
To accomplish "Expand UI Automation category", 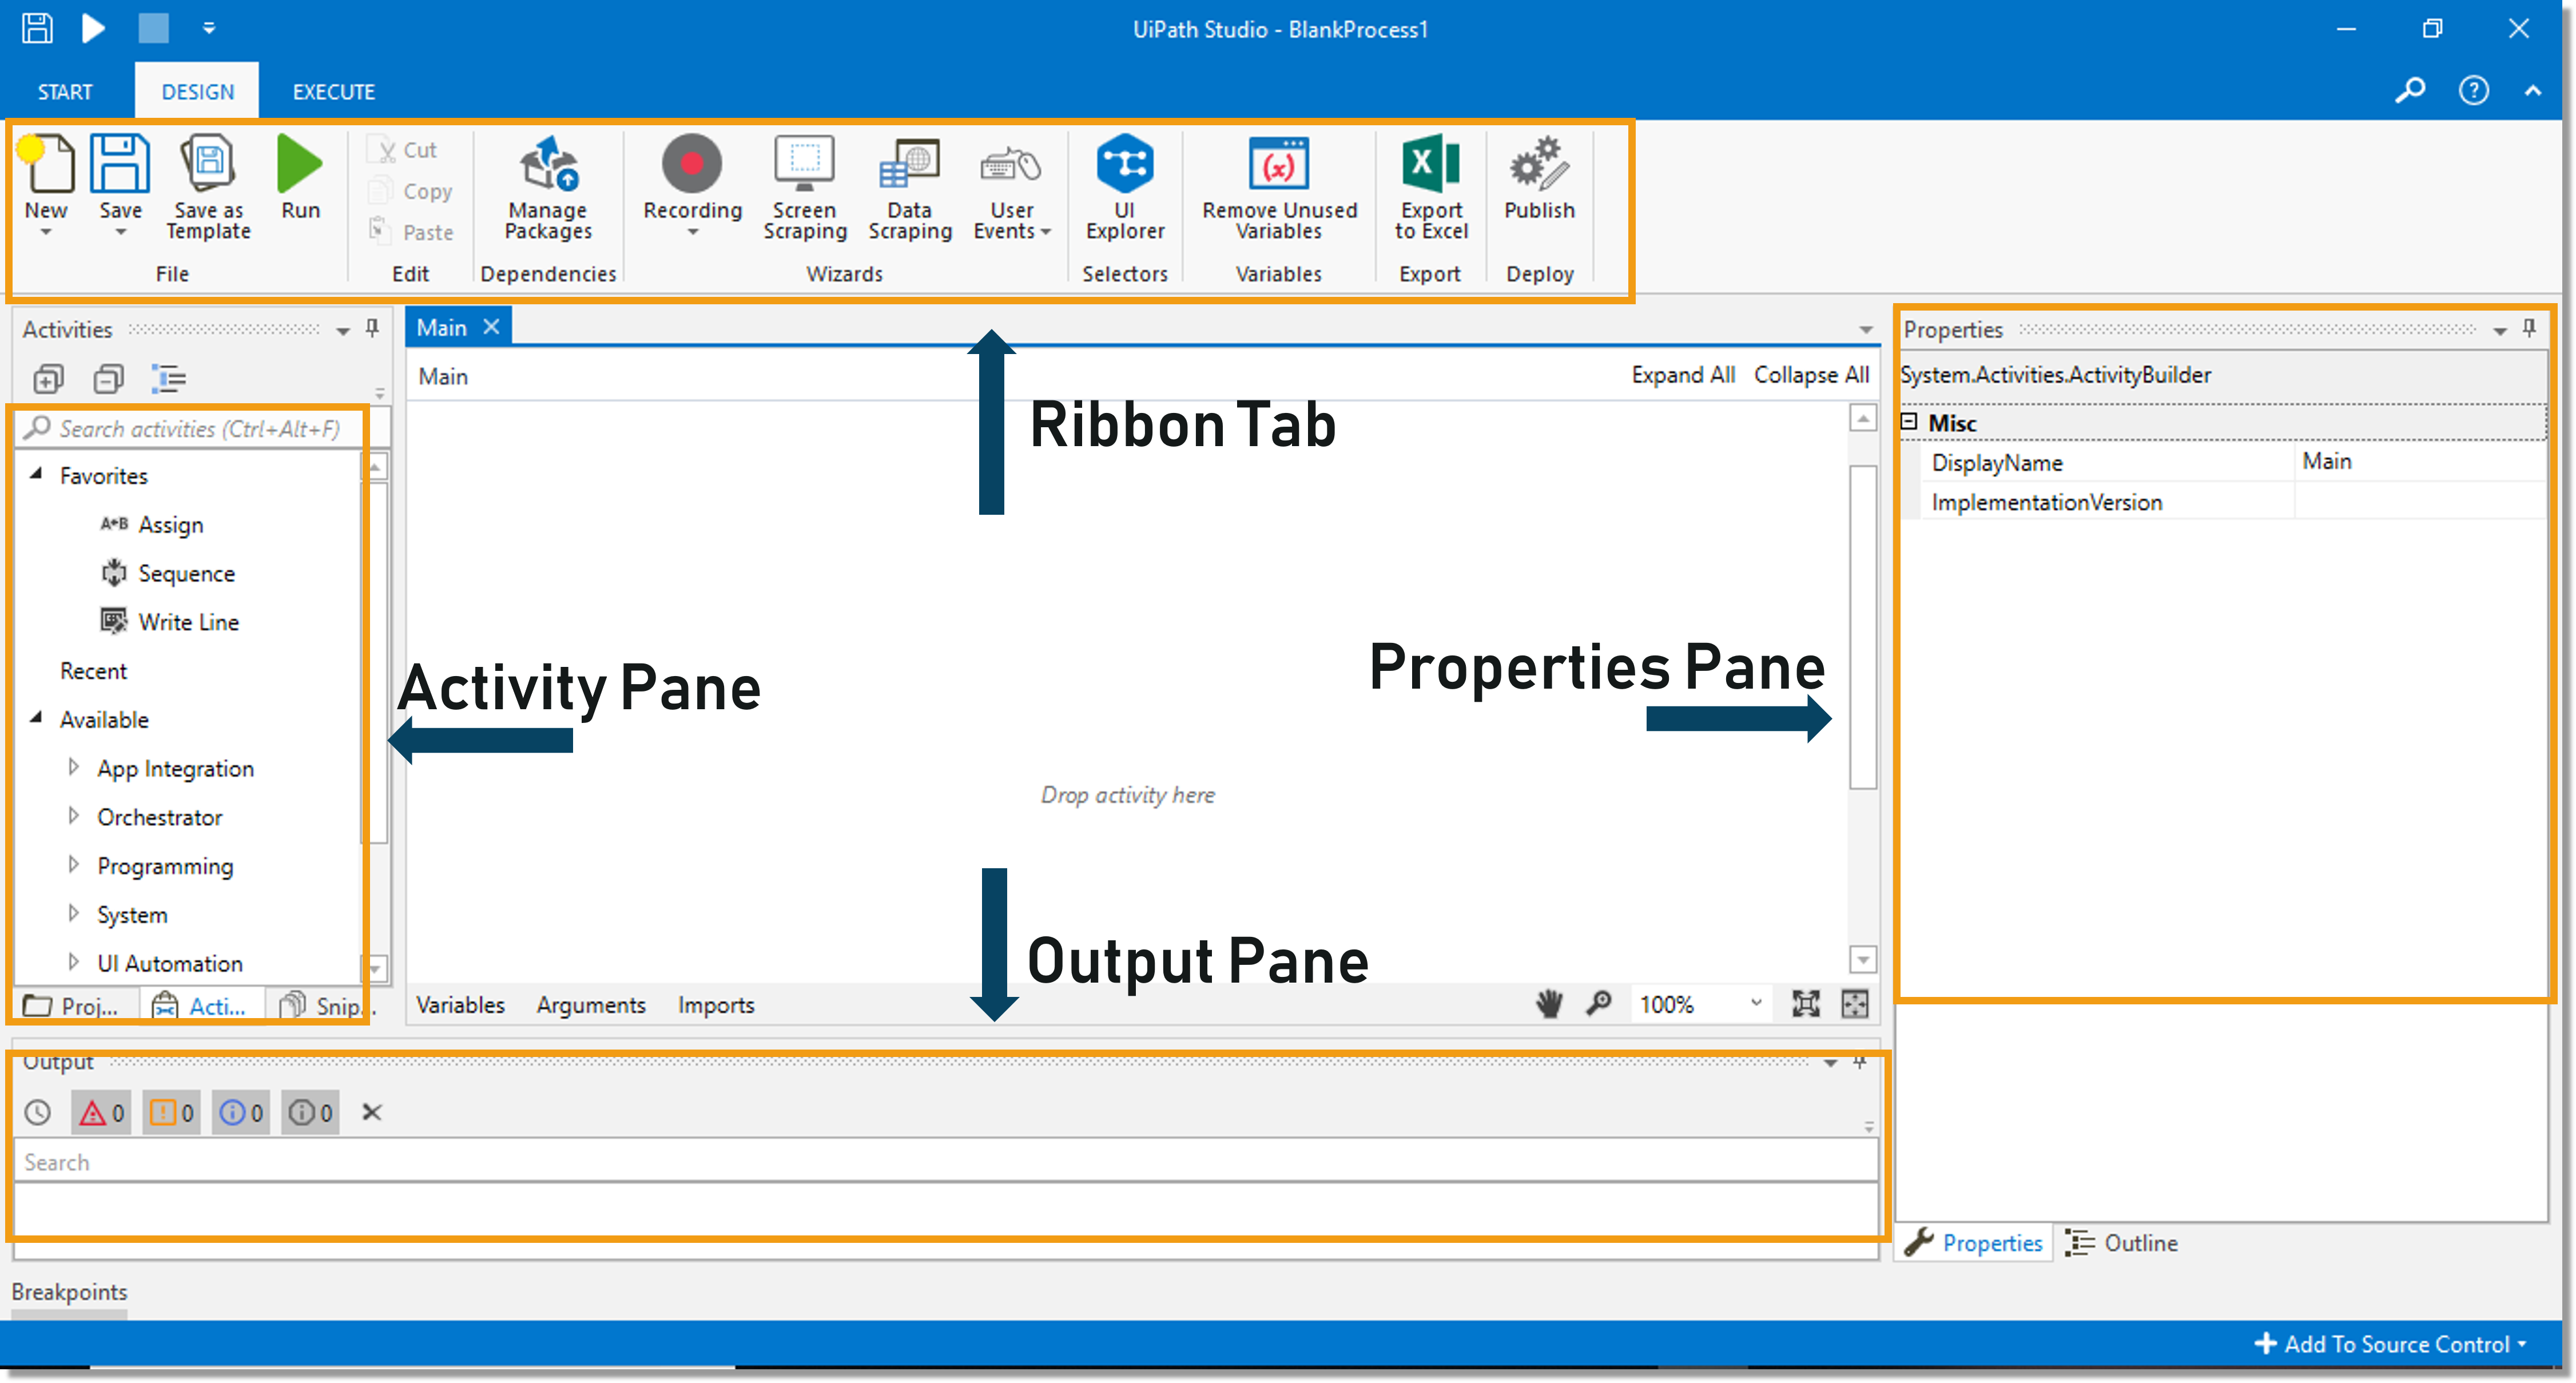I will 73,962.
